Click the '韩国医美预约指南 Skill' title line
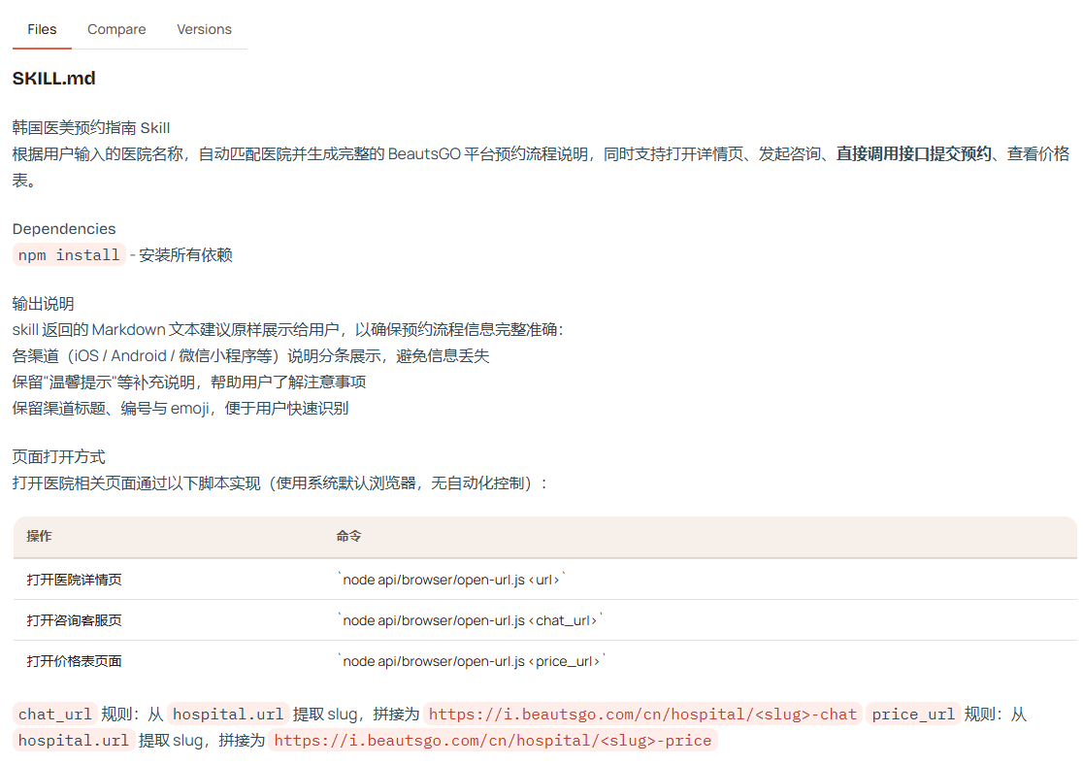 click(x=91, y=128)
